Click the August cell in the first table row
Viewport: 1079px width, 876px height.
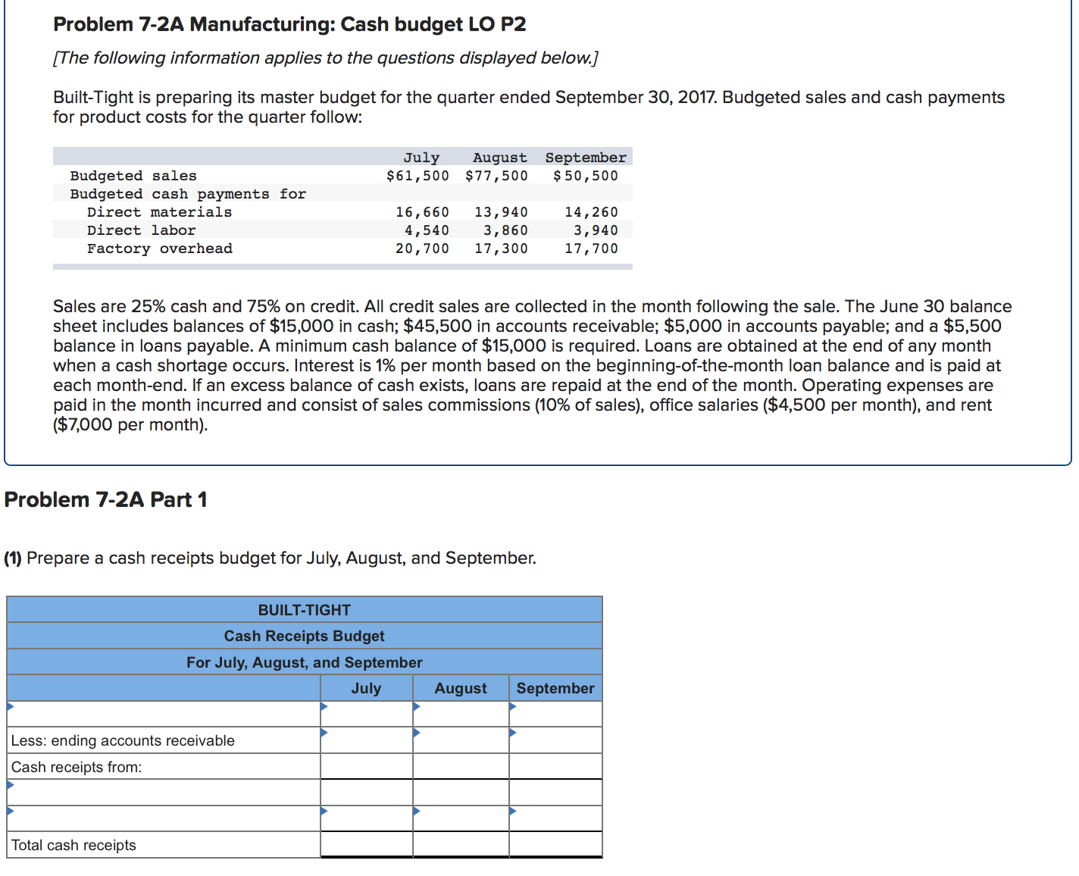point(461,714)
